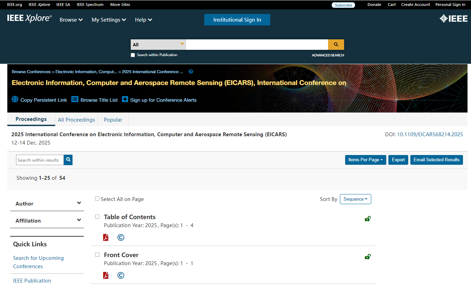Click the copyright icon for Front Cover
The image size is (471, 286).
point(121,275)
